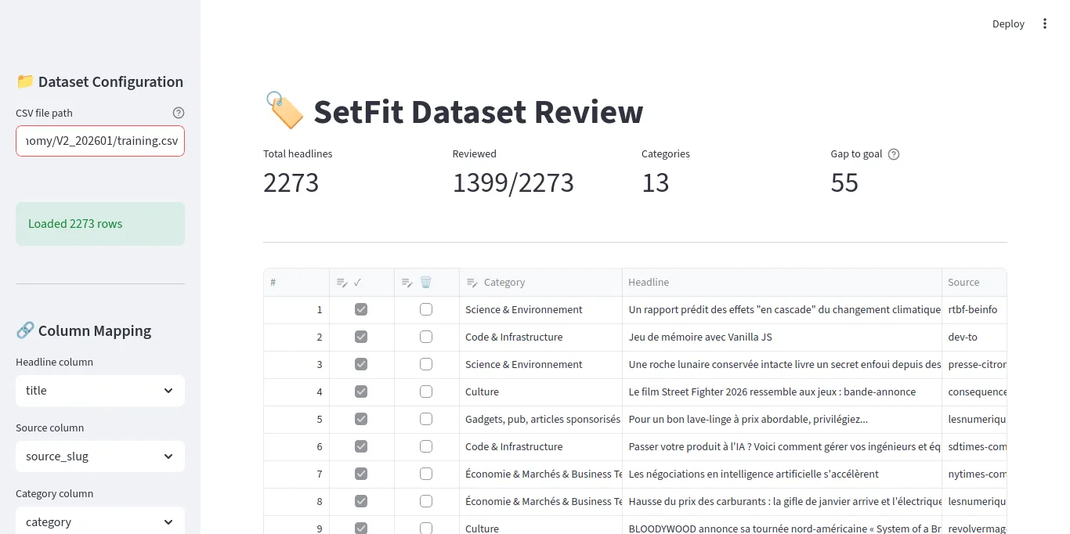This screenshot has width=1070, height=534.
Task: Click the edit icon on the Category column header
Action: click(x=472, y=281)
